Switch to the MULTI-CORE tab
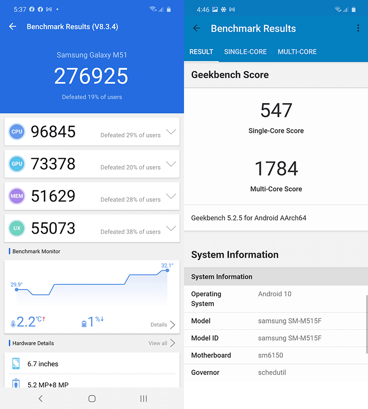The width and height of the screenshot is (368, 409). [x=297, y=52]
